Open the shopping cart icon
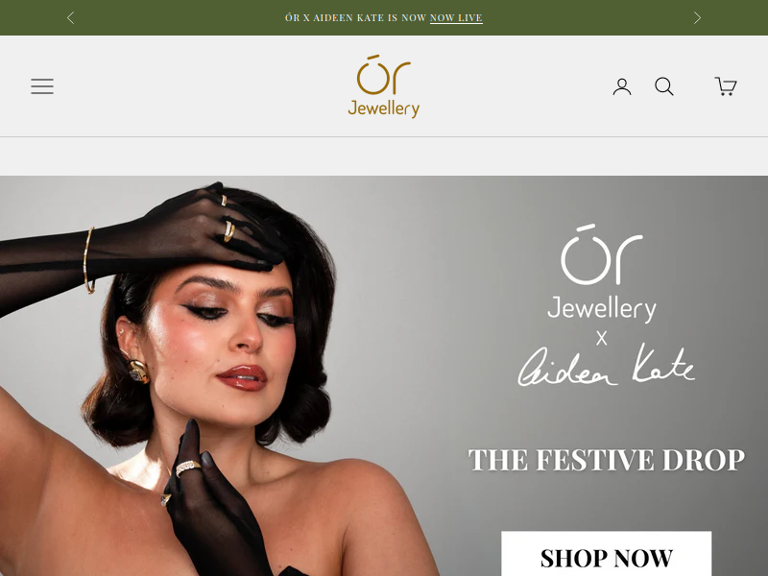 click(726, 86)
